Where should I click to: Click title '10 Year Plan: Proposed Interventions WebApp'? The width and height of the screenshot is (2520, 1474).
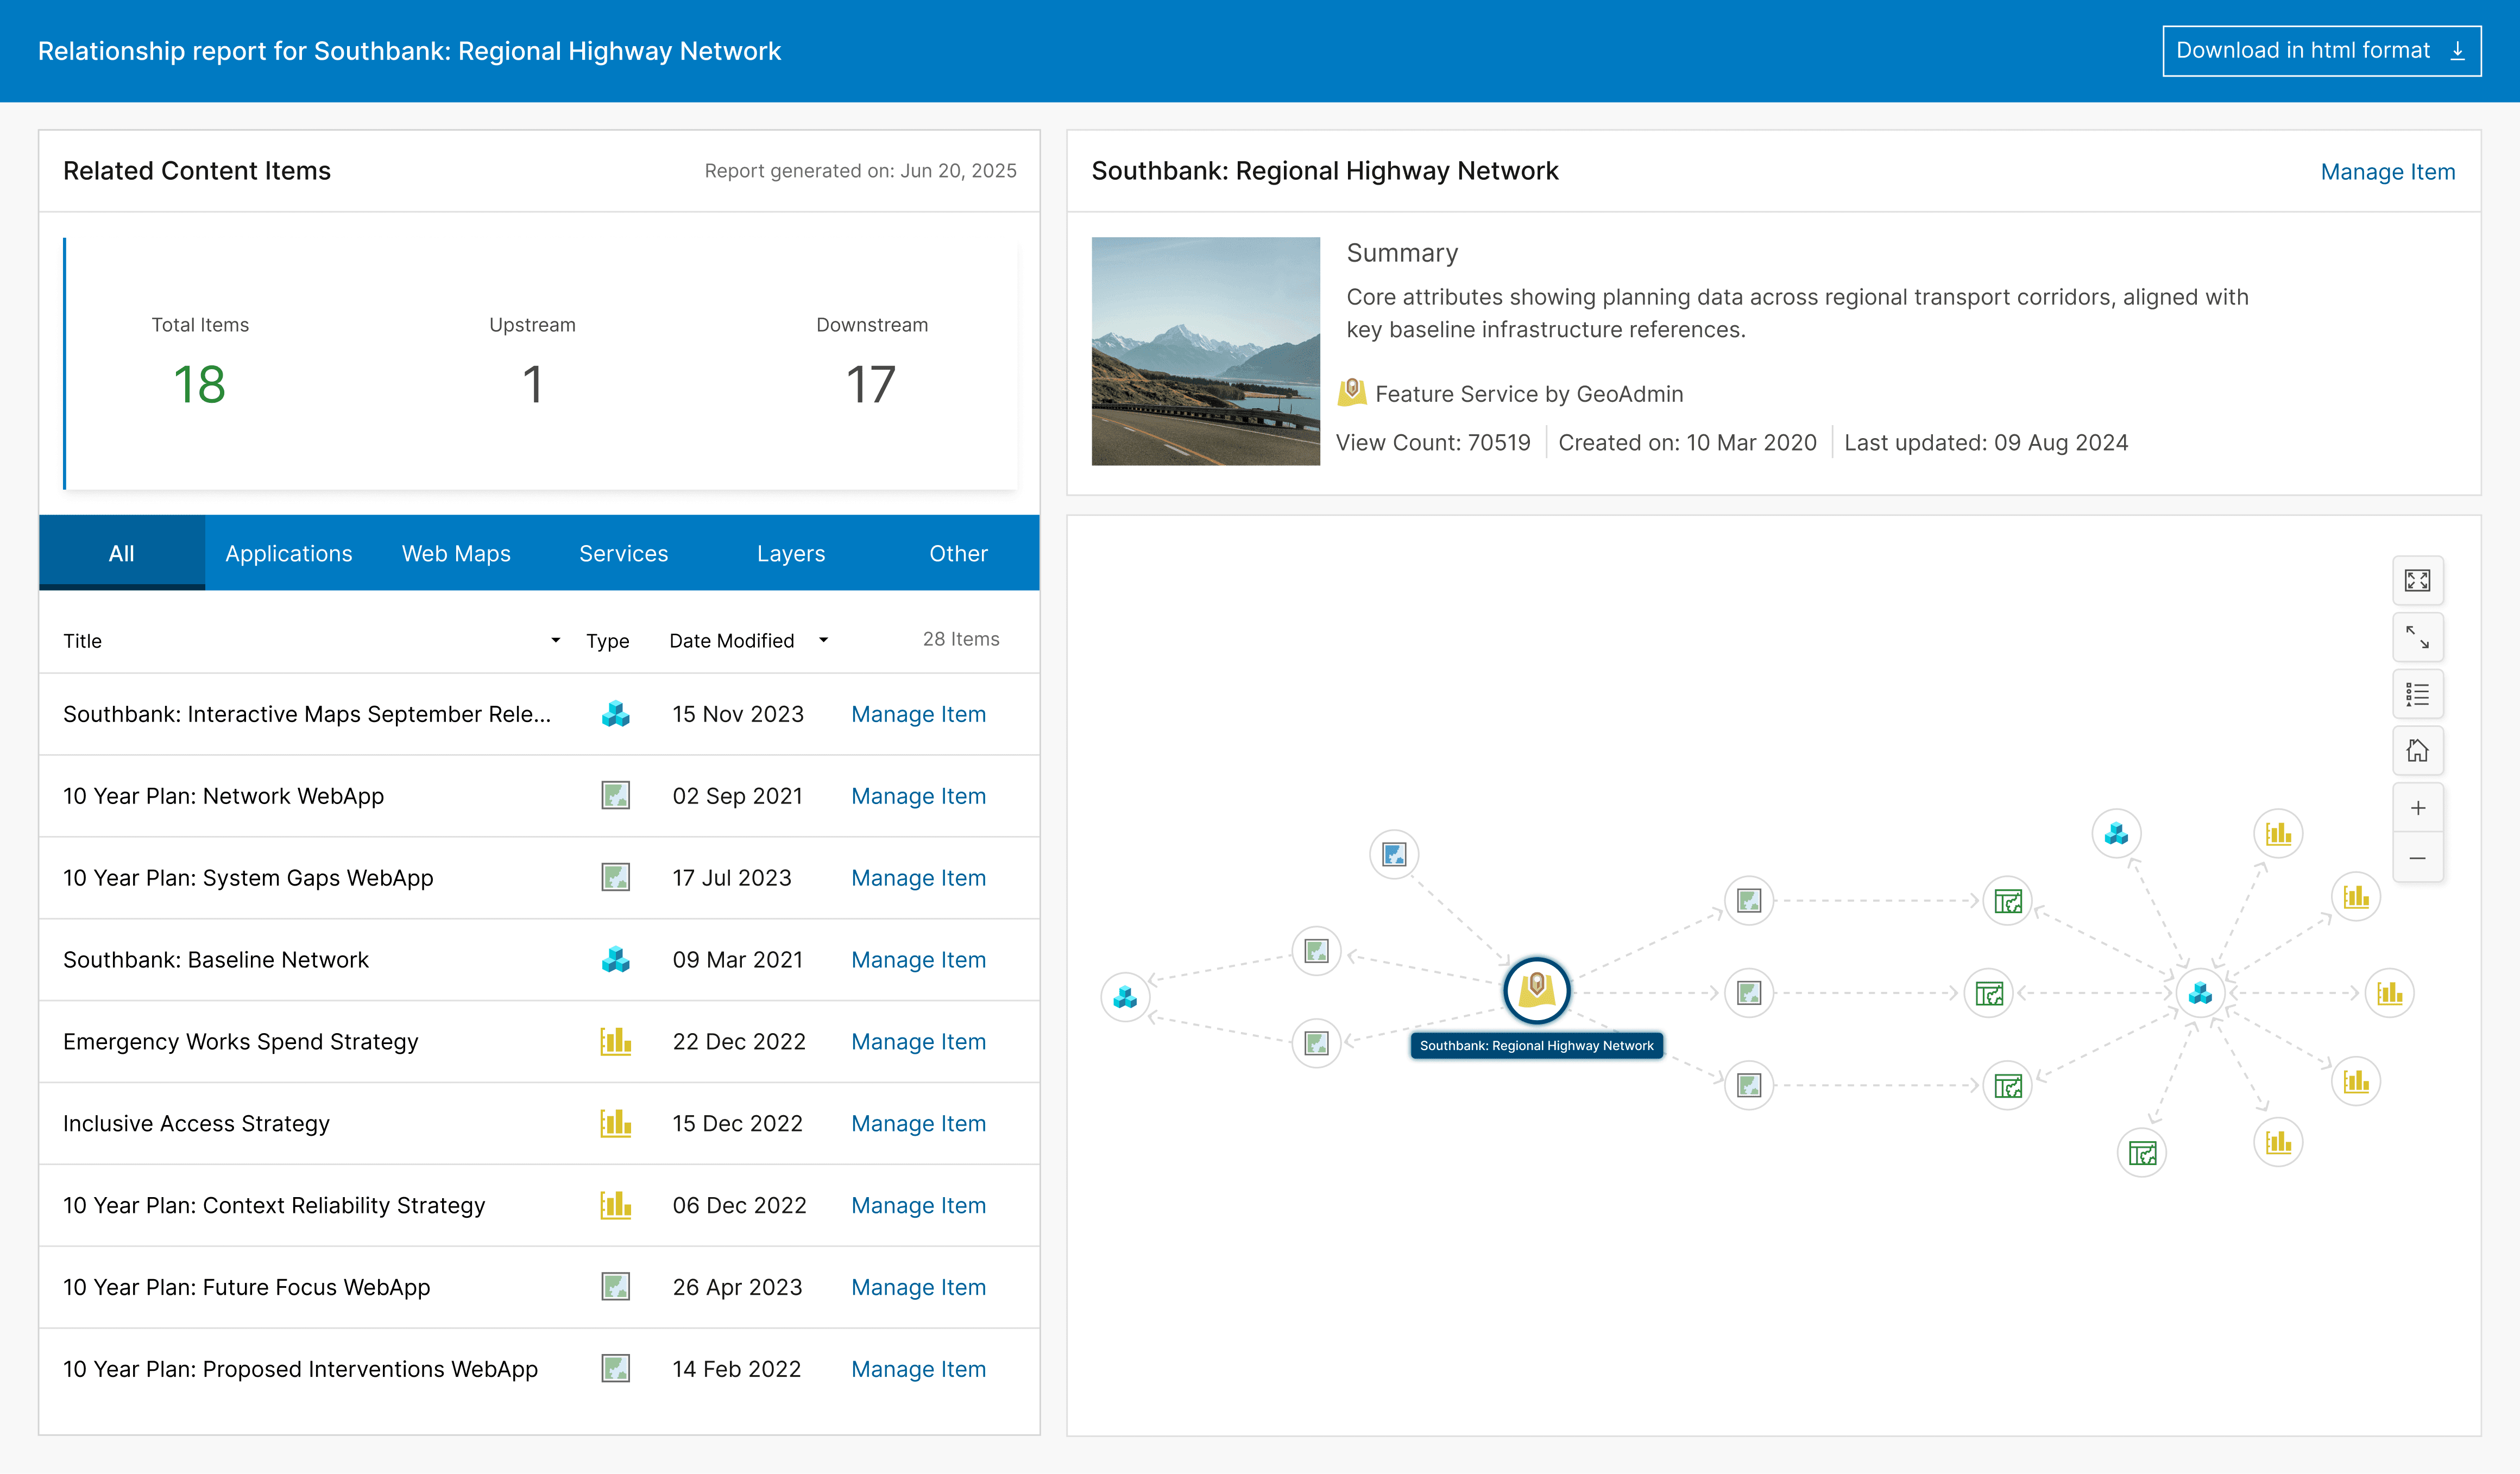[300, 1369]
